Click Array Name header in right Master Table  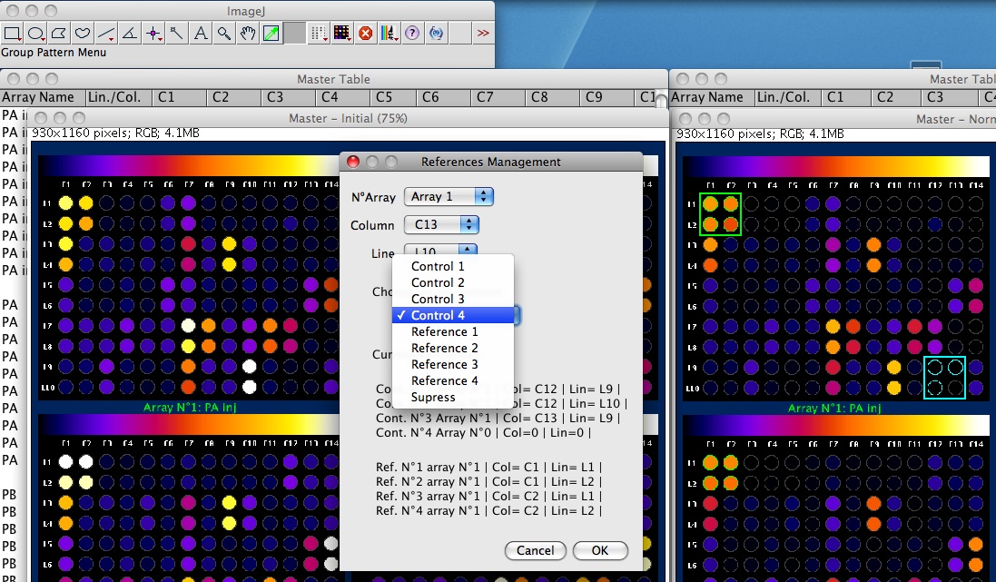[712, 97]
